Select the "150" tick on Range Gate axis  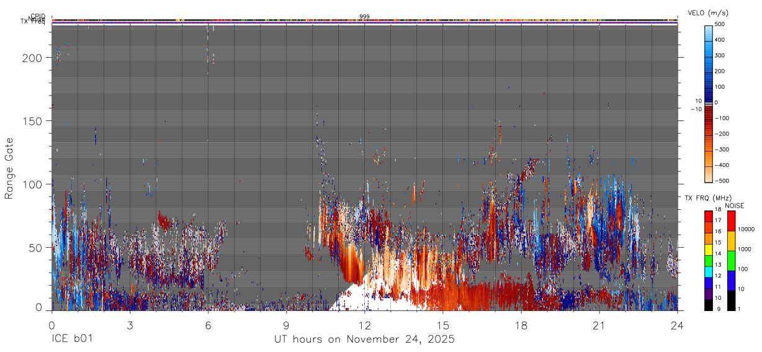[34, 120]
